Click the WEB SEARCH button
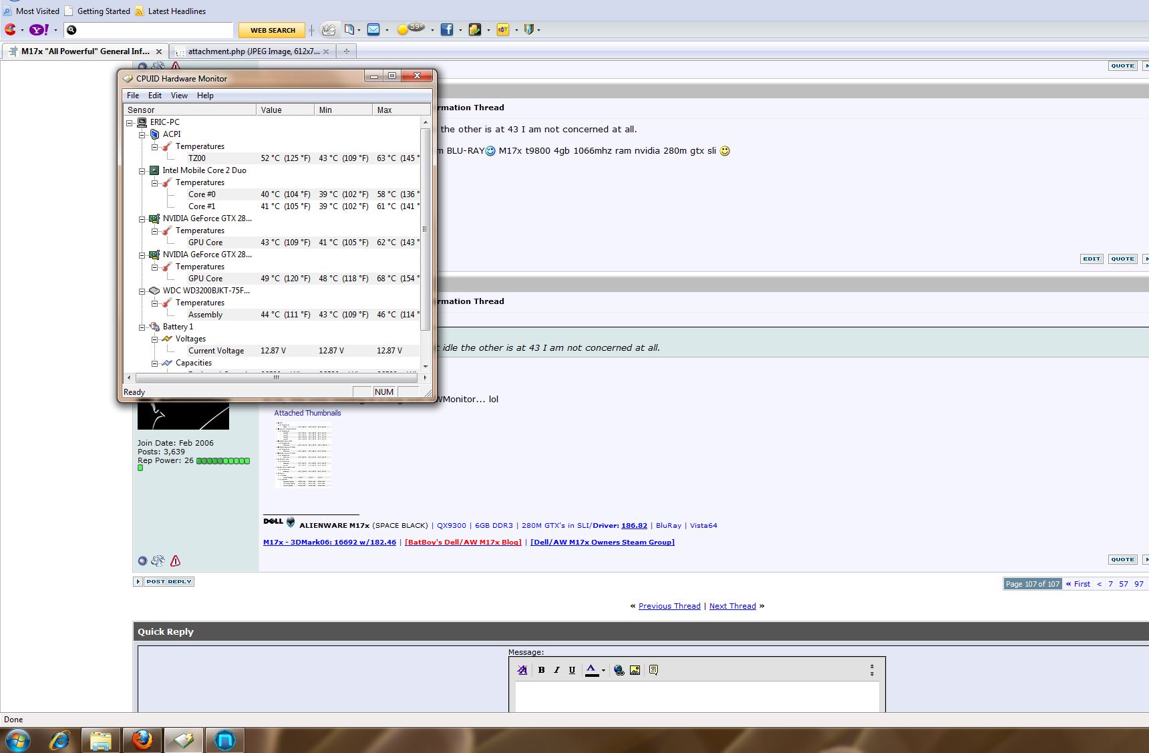Screen dimensions: 1149x753 point(273,30)
